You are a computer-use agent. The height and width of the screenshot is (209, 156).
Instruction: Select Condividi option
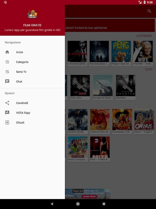pos(32,103)
